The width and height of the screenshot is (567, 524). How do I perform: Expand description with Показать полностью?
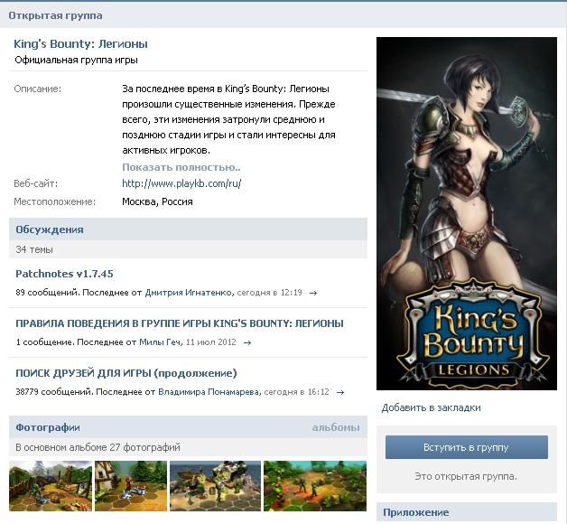click(181, 167)
